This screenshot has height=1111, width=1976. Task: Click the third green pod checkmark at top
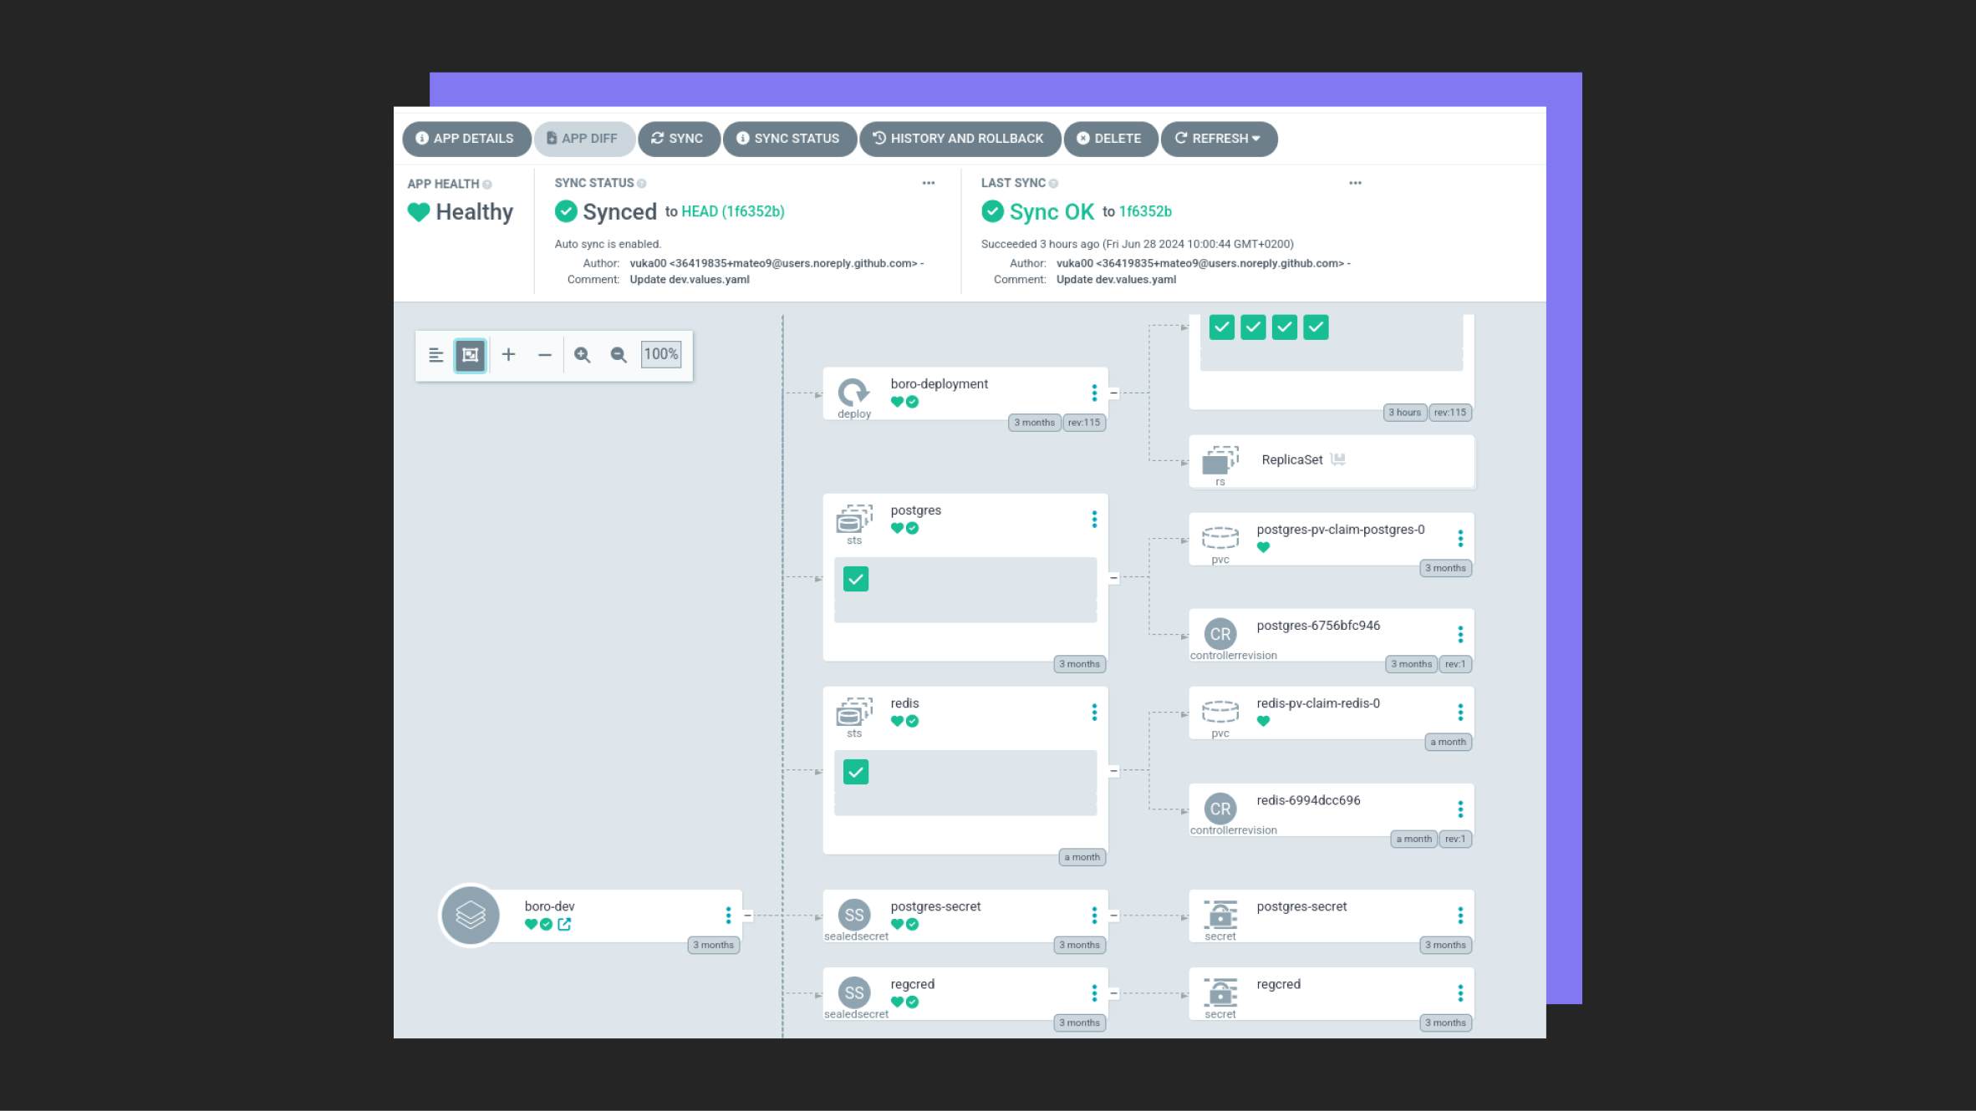point(1285,327)
